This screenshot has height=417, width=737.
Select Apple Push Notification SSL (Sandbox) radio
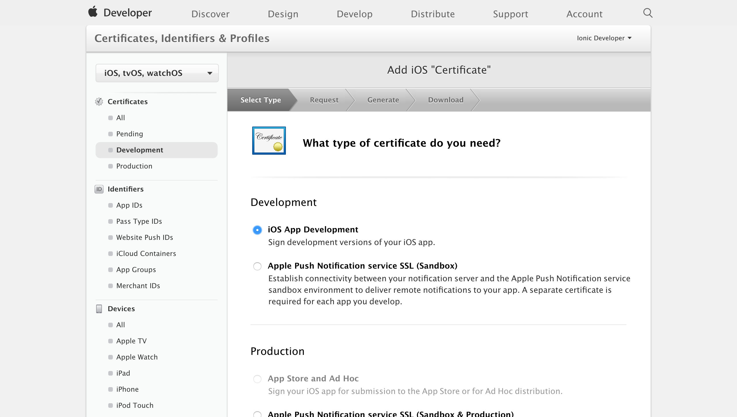point(257,266)
